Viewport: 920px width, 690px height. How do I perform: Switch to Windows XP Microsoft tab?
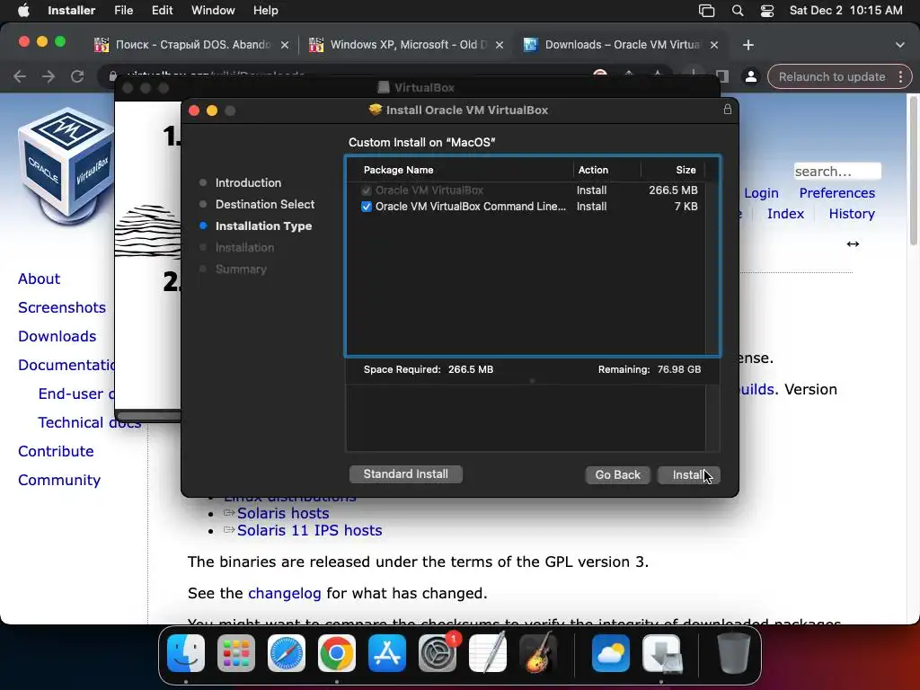point(405,45)
